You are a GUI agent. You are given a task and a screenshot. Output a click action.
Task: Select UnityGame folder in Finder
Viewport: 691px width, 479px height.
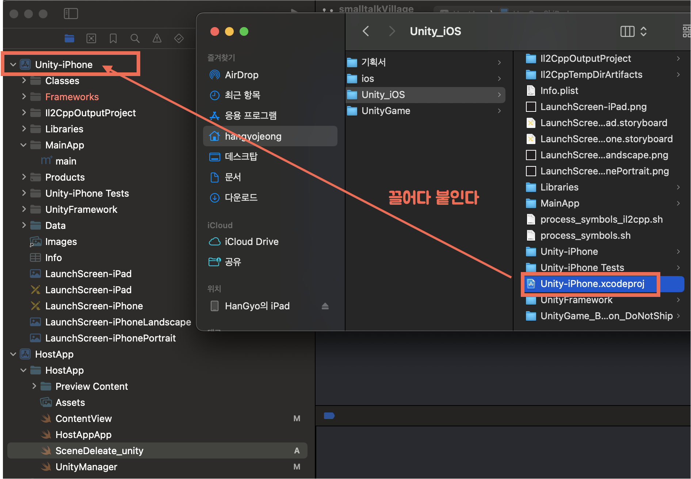(x=425, y=111)
